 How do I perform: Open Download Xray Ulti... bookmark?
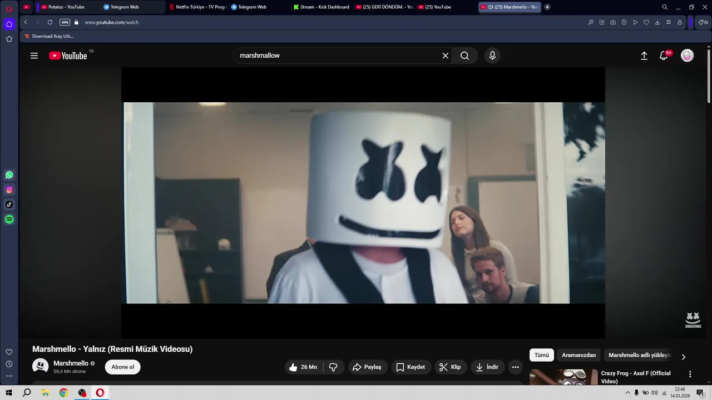click(x=49, y=36)
